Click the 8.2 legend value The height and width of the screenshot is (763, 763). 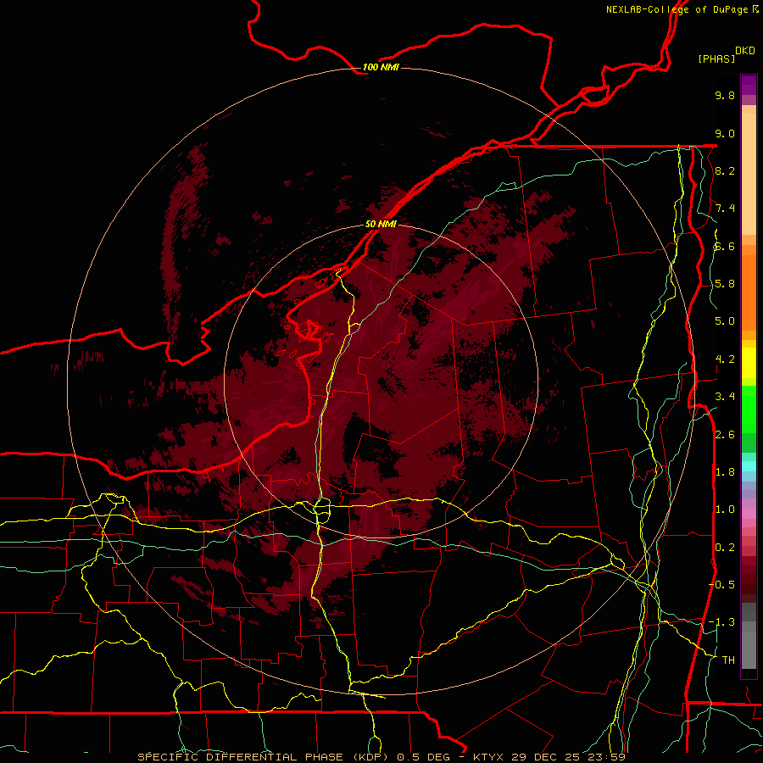coord(725,170)
